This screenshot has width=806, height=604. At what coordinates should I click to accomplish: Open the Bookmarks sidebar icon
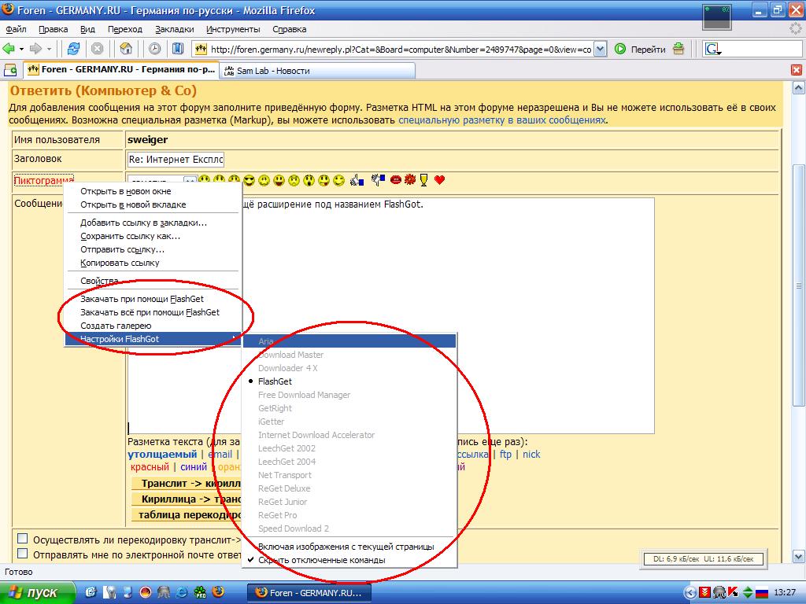point(178,49)
